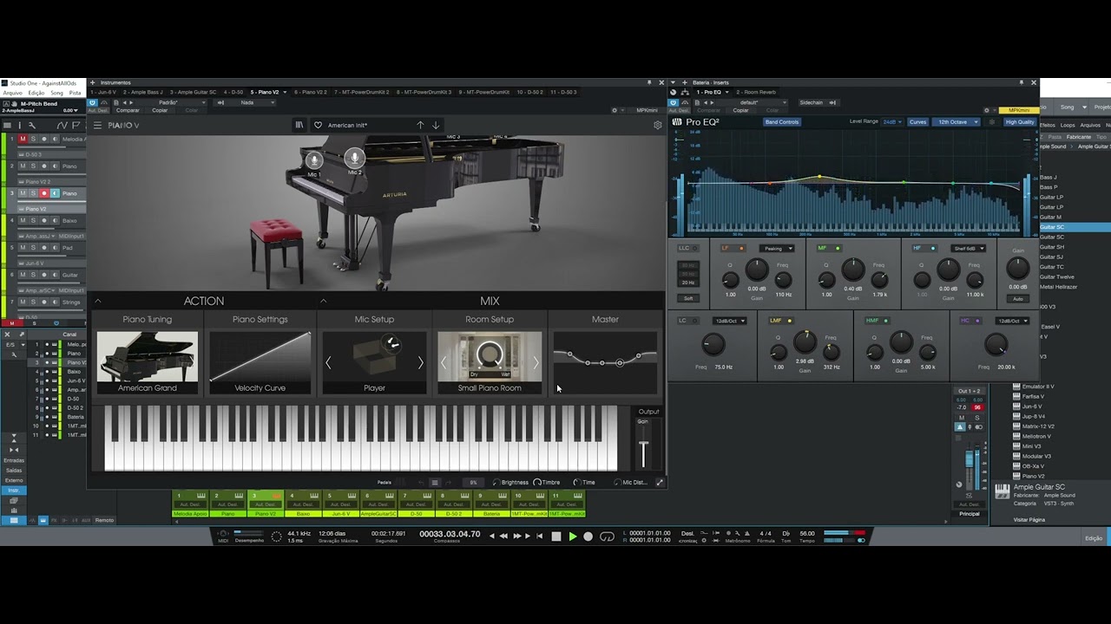This screenshot has height=624, width=1111.
Task: Return transport to start
Action: click(x=540, y=536)
